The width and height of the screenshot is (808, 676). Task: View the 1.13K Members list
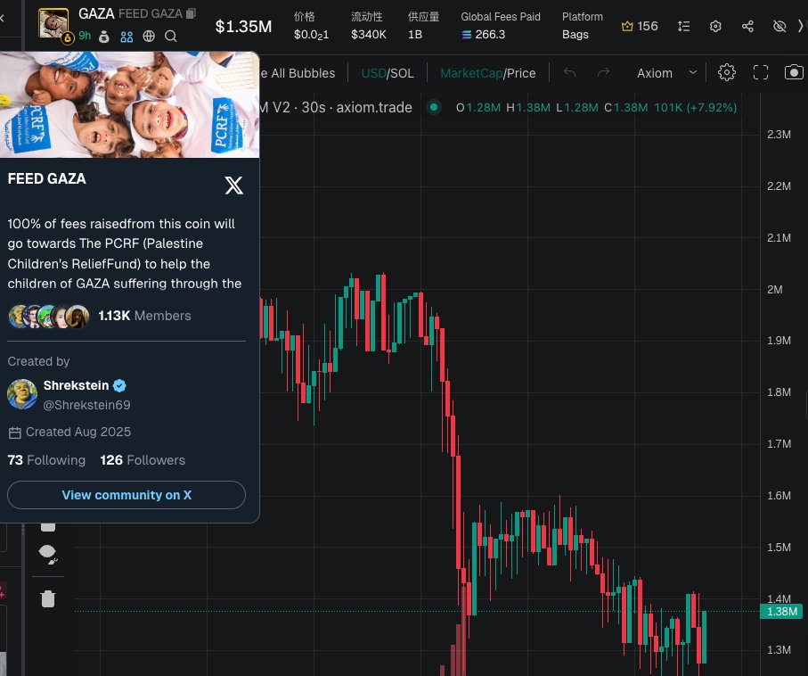pyautogui.click(x=144, y=316)
